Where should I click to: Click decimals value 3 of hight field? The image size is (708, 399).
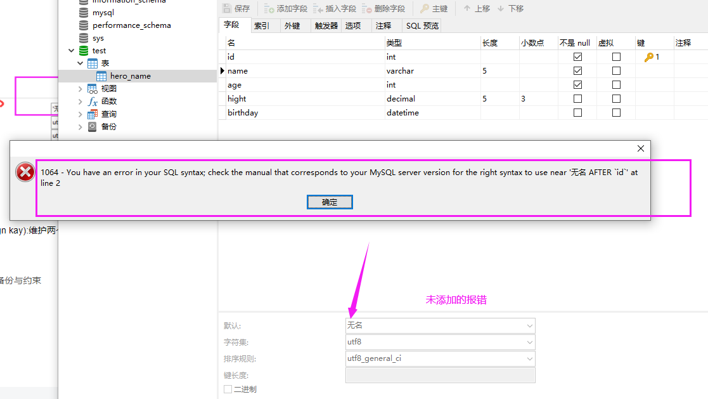(539, 99)
